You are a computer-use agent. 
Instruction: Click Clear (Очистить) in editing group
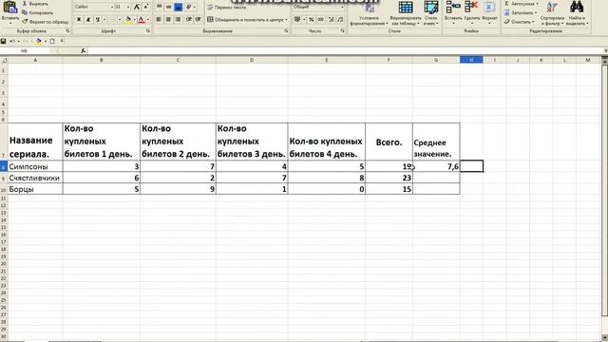[x=520, y=22]
